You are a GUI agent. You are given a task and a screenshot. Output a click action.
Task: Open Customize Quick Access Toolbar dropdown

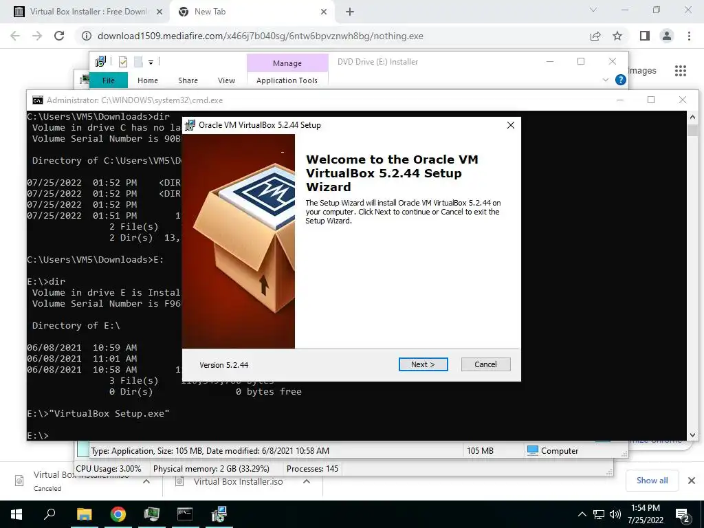(151, 63)
